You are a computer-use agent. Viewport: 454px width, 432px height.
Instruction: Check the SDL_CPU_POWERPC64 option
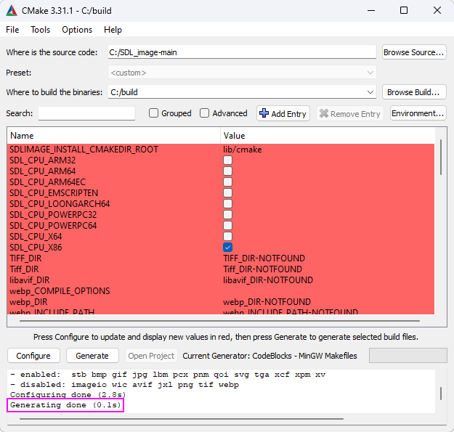227,225
